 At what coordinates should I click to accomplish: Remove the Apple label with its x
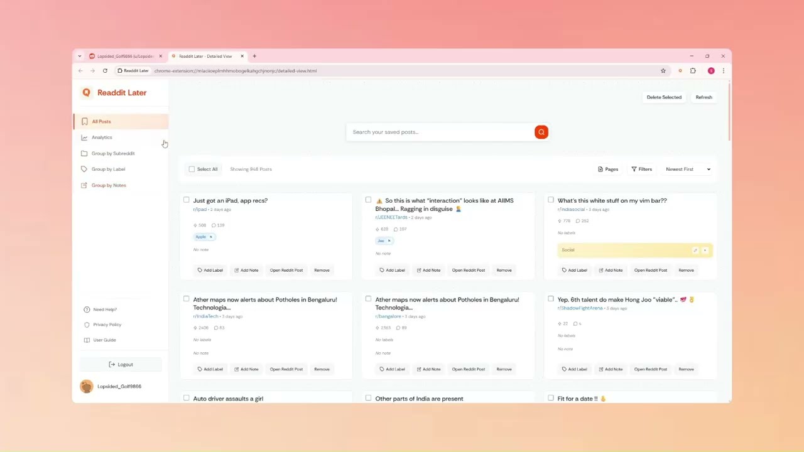211,237
